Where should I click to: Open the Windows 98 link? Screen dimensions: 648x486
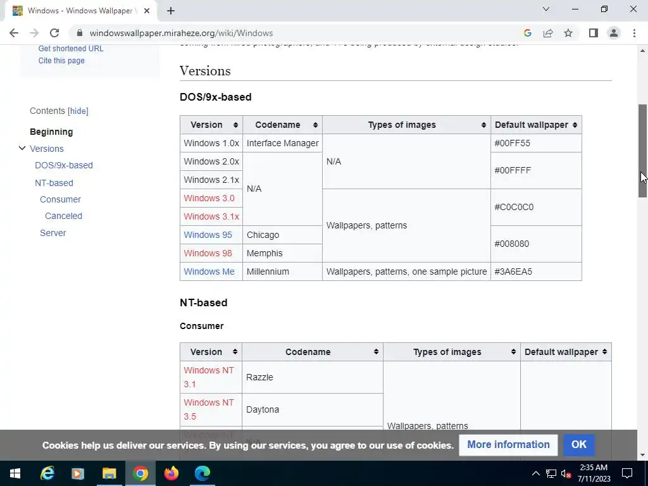click(208, 253)
